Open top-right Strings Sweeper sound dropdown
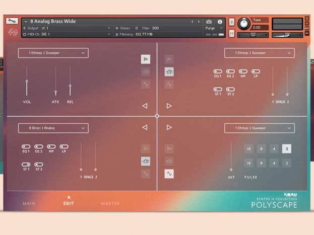The width and height of the screenshot is (314, 235). (260, 53)
